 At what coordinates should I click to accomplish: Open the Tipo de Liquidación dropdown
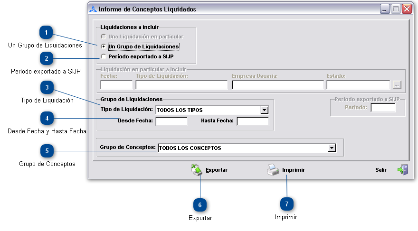point(264,110)
